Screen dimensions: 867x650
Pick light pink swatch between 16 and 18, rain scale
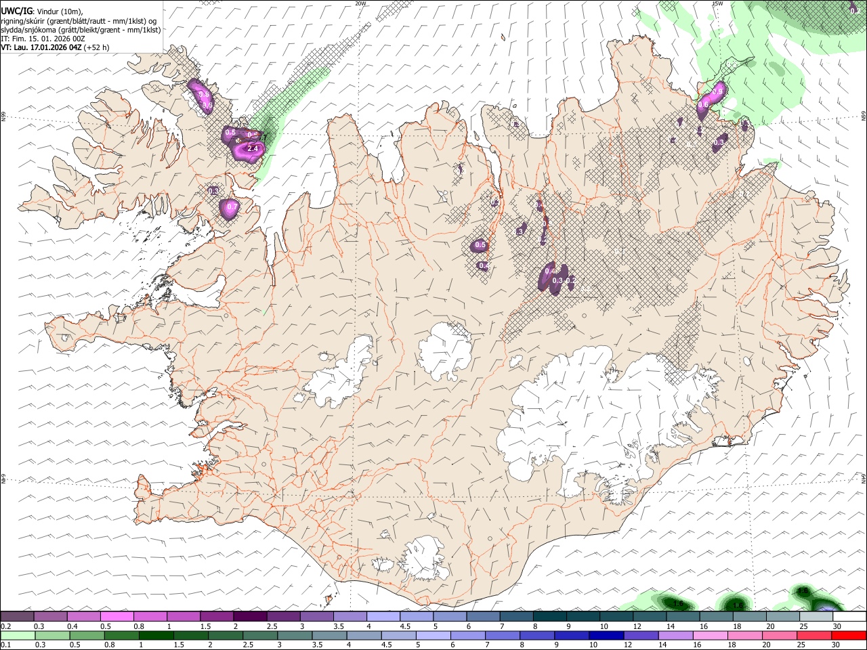pyautogui.click(x=712, y=636)
